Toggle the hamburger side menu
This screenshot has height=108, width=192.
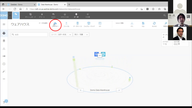(4, 24)
